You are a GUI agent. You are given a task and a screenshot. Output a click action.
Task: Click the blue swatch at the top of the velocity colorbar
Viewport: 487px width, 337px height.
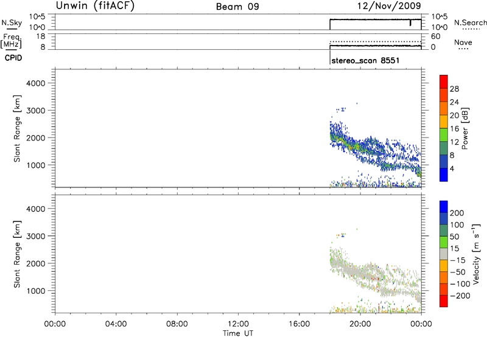[444, 207]
